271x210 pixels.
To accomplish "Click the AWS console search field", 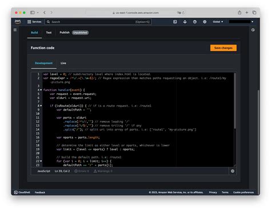I will coord(98,22).
